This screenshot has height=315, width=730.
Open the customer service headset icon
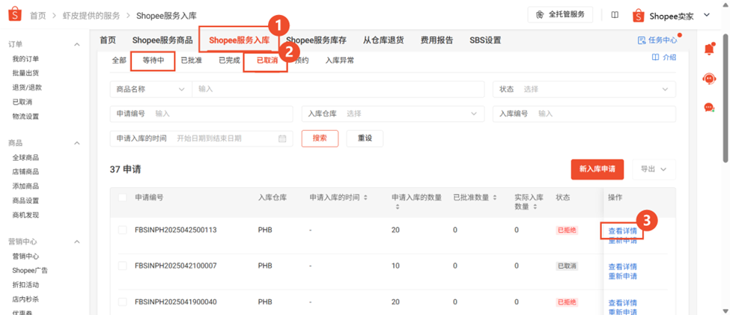click(709, 79)
